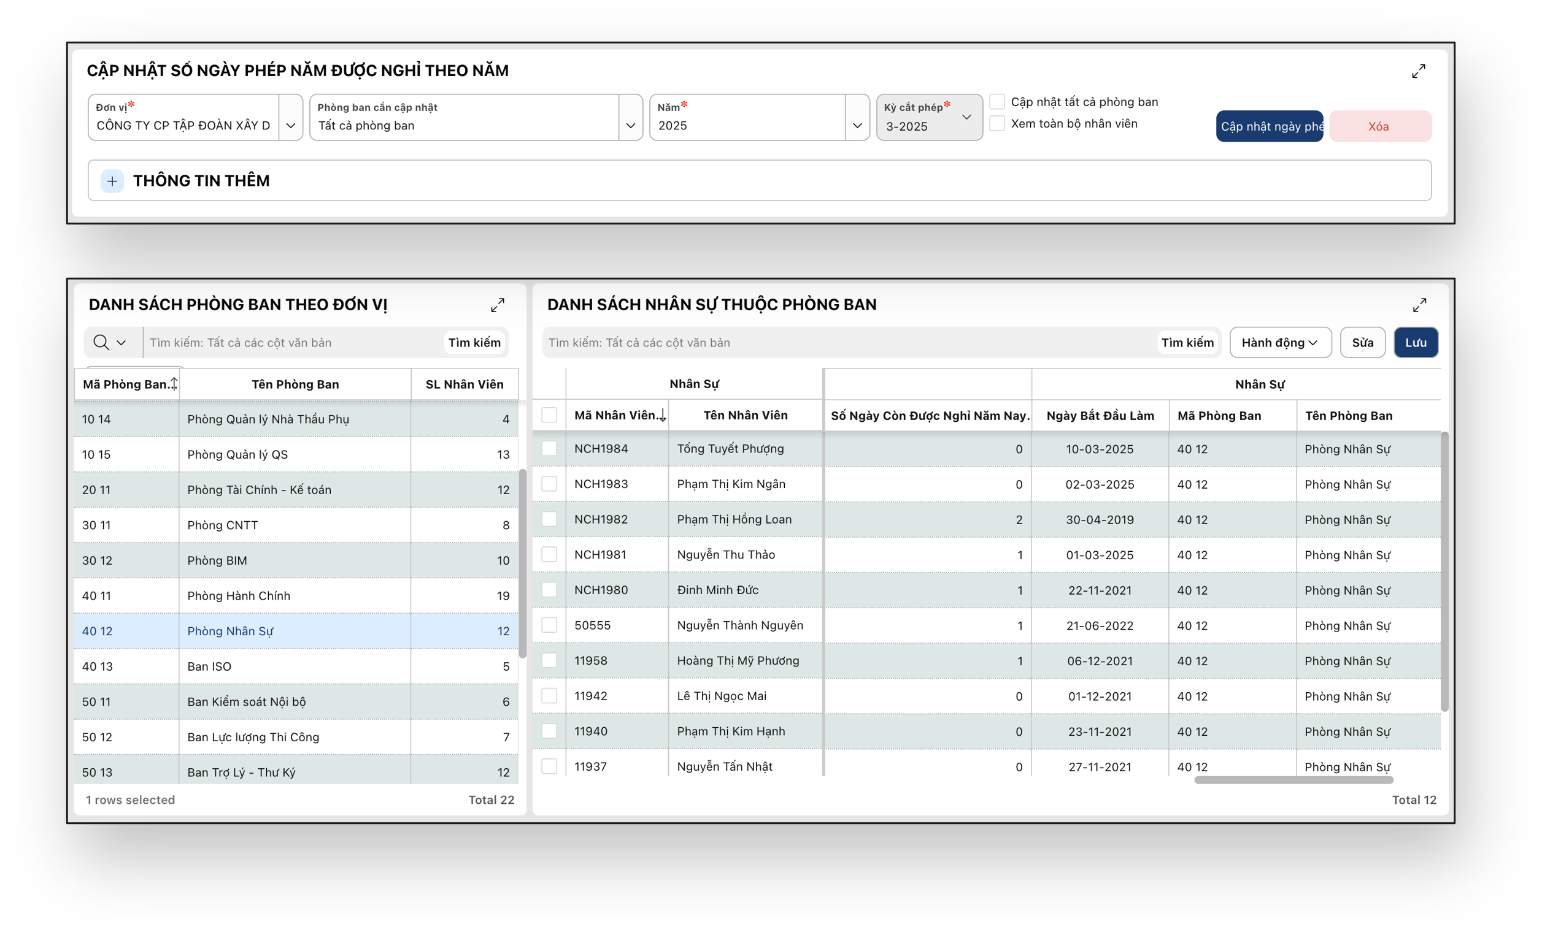Tick the Xem toàn bộ nhân viên checkbox
1542x935 pixels.
point(997,124)
